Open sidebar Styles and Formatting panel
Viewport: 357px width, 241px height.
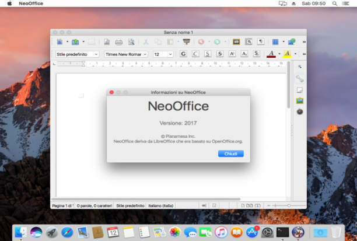(300, 90)
